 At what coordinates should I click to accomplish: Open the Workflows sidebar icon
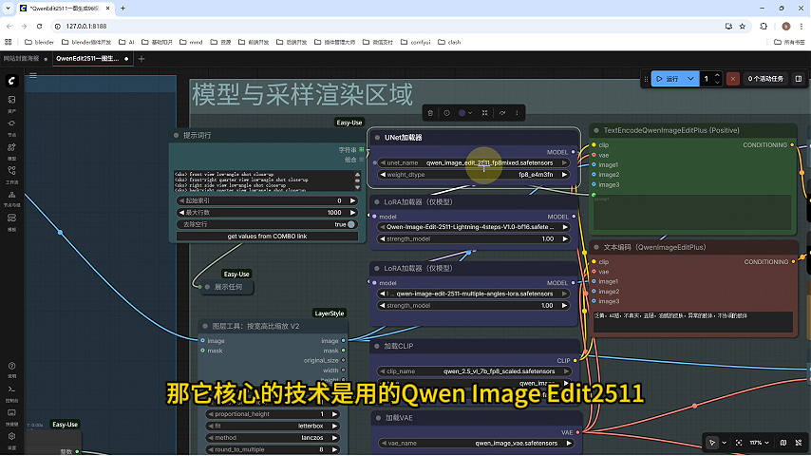pos(11,175)
